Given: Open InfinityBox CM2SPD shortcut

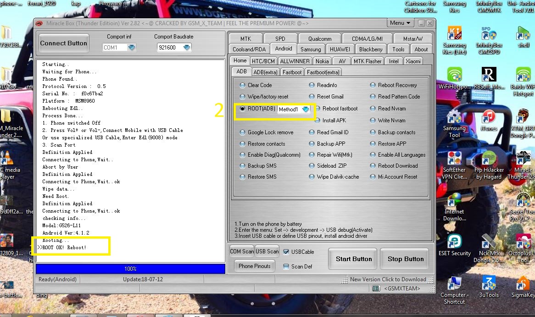Looking at the screenshot, I should coord(489,40).
